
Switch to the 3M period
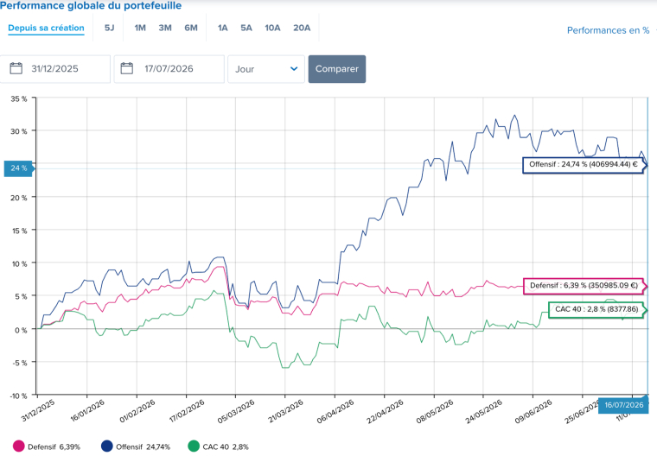point(165,28)
